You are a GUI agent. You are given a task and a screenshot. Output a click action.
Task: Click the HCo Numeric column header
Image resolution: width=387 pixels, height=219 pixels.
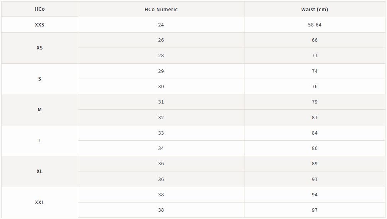point(161,9)
